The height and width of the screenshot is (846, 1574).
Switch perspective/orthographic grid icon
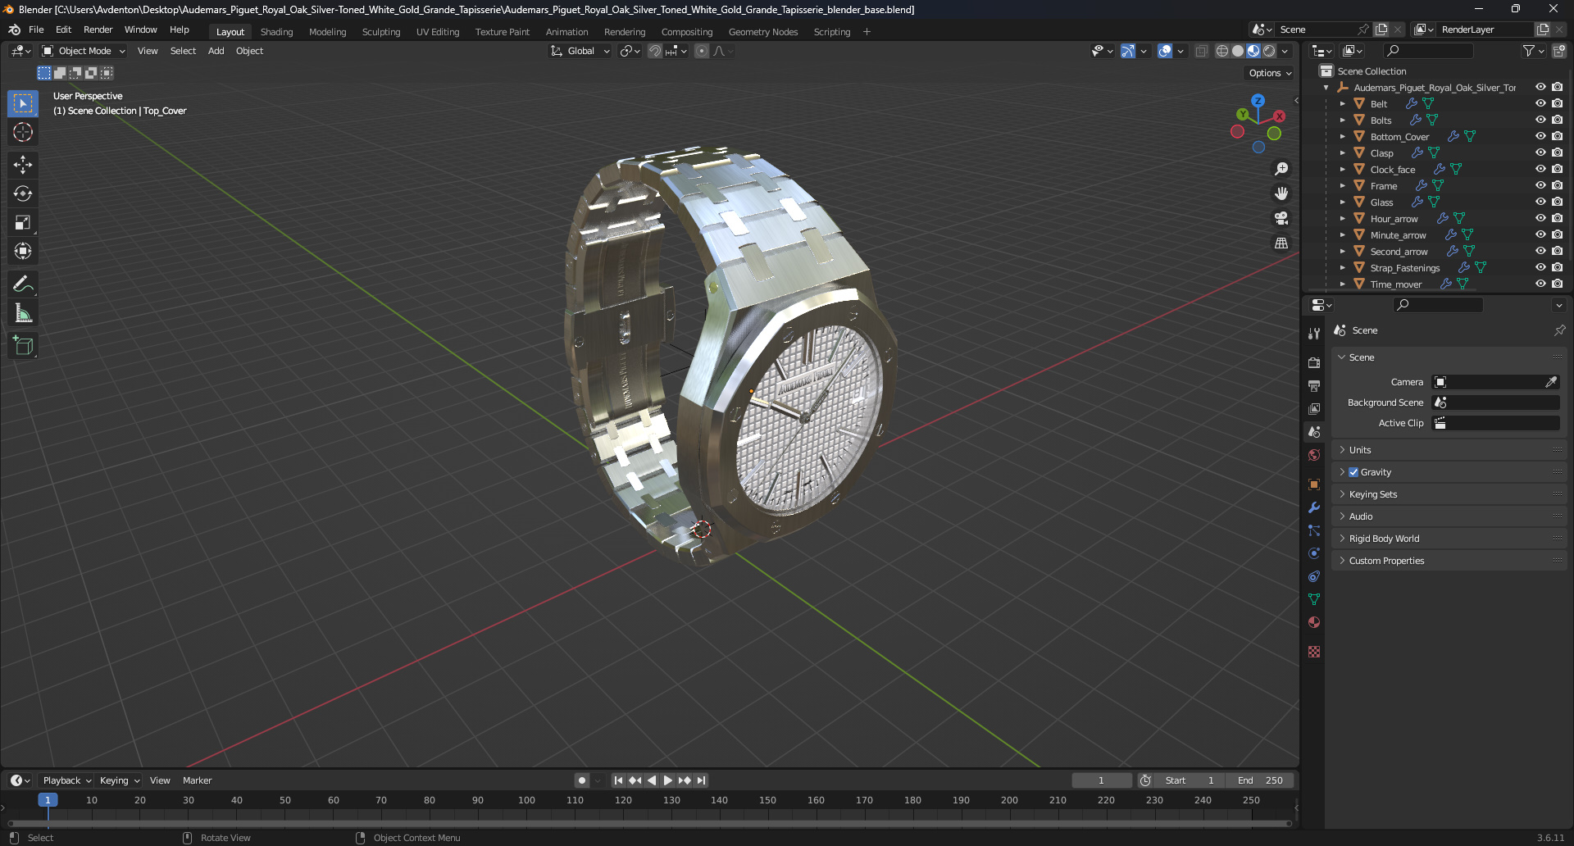click(1281, 243)
